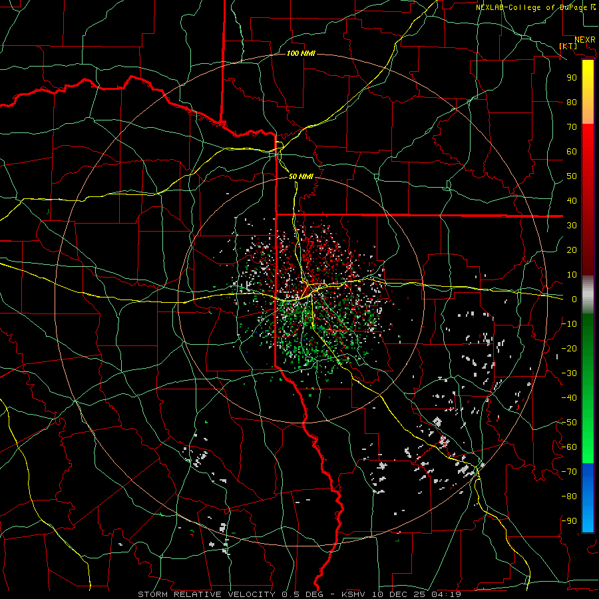
Task: Click the "STORM RELATIVE VELOCITY" product title
Action: point(206,594)
